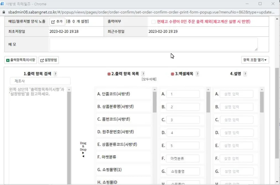Expand the 항목 조합 열기 dropdown
This screenshot has height=185, width=280.
point(255,60)
